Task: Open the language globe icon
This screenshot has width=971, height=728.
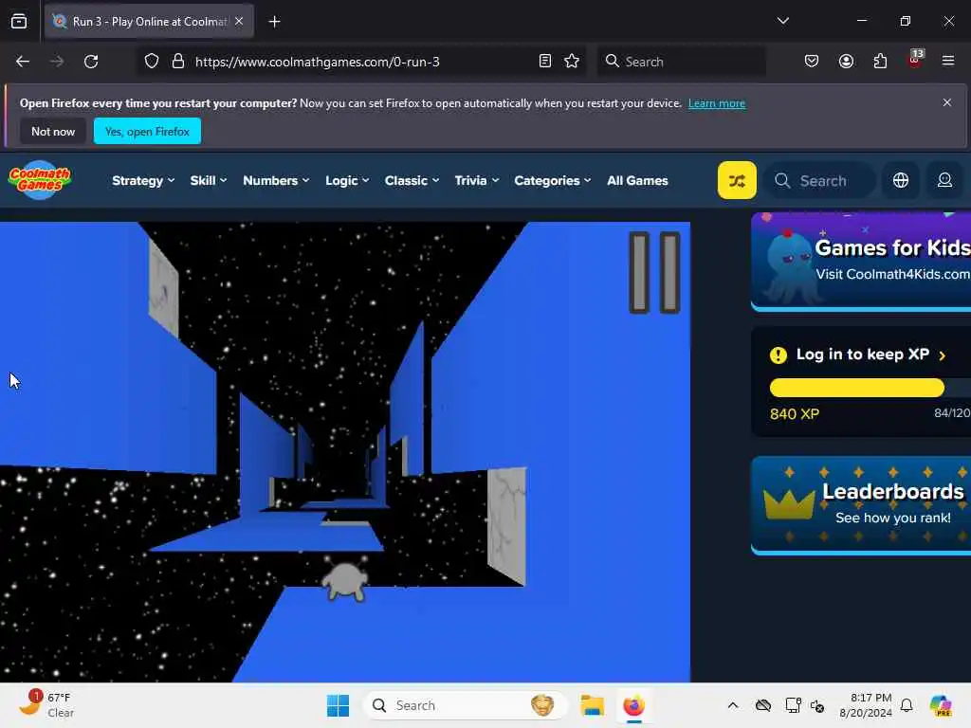Action: 901,180
